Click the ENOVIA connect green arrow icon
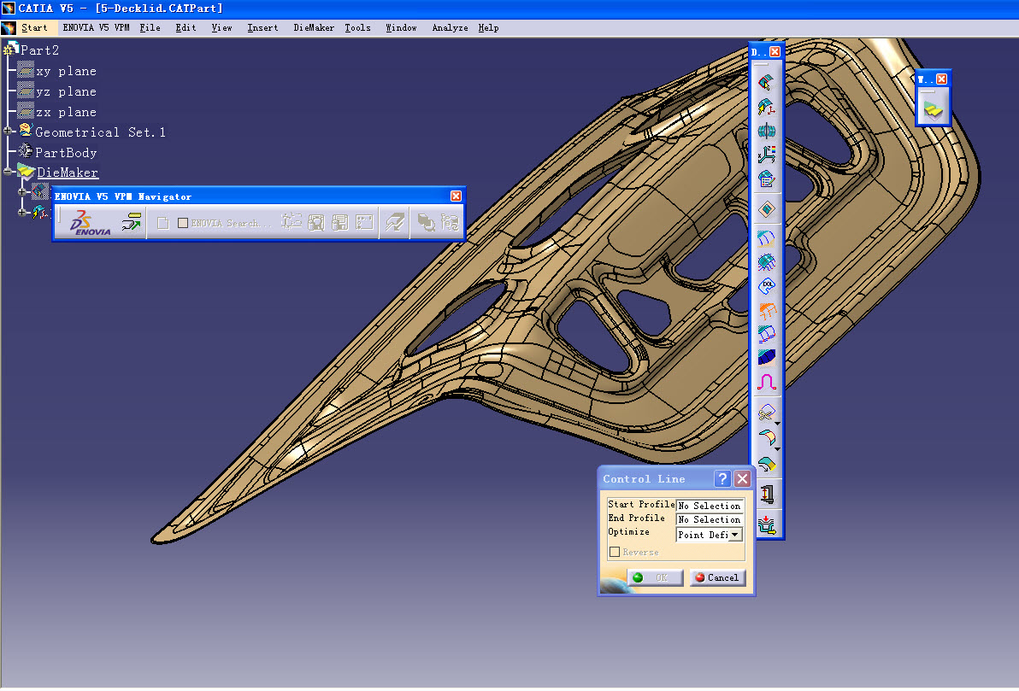1019x691 pixels. pyautogui.click(x=132, y=223)
